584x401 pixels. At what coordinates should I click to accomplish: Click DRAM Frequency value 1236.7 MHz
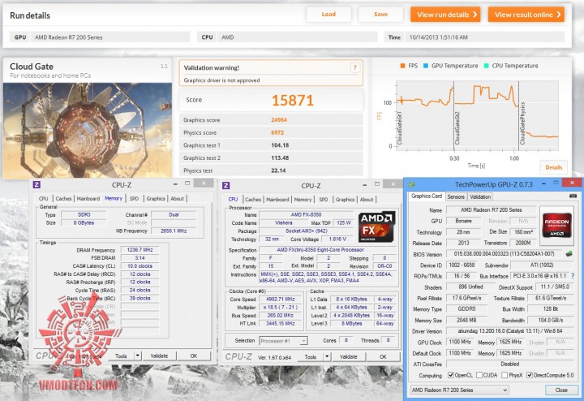pos(140,250)
